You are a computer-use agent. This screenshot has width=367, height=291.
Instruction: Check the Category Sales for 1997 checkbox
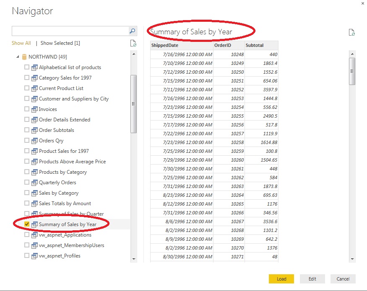(x=27, y=78)
